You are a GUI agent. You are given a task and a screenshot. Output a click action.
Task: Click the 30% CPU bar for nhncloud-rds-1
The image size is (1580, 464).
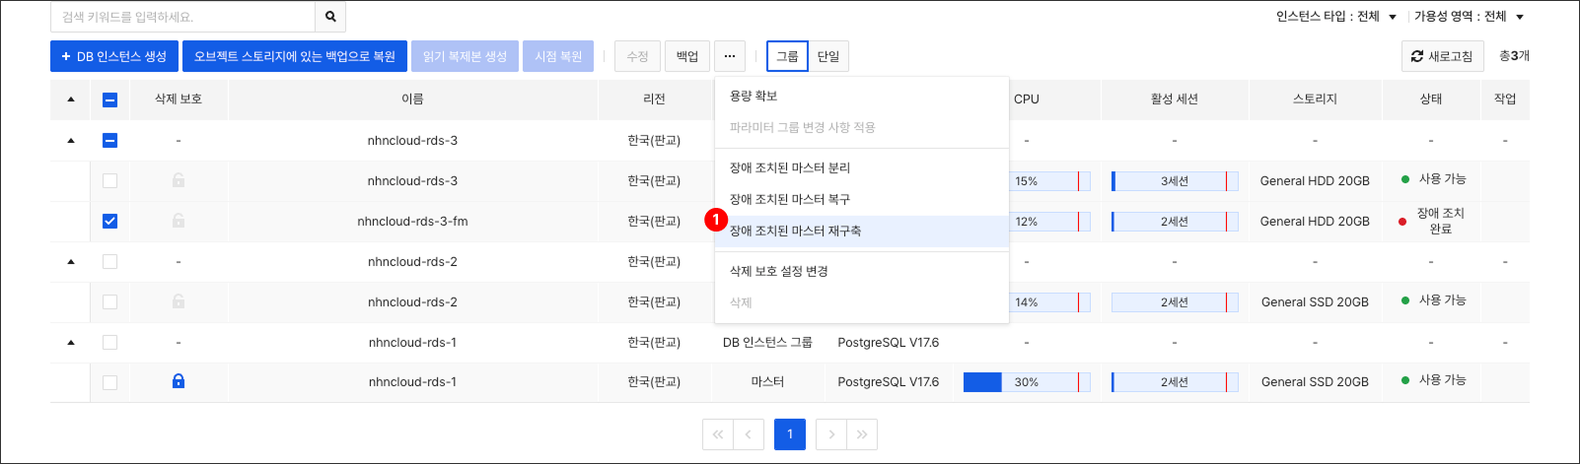(x=1027, y=382)
